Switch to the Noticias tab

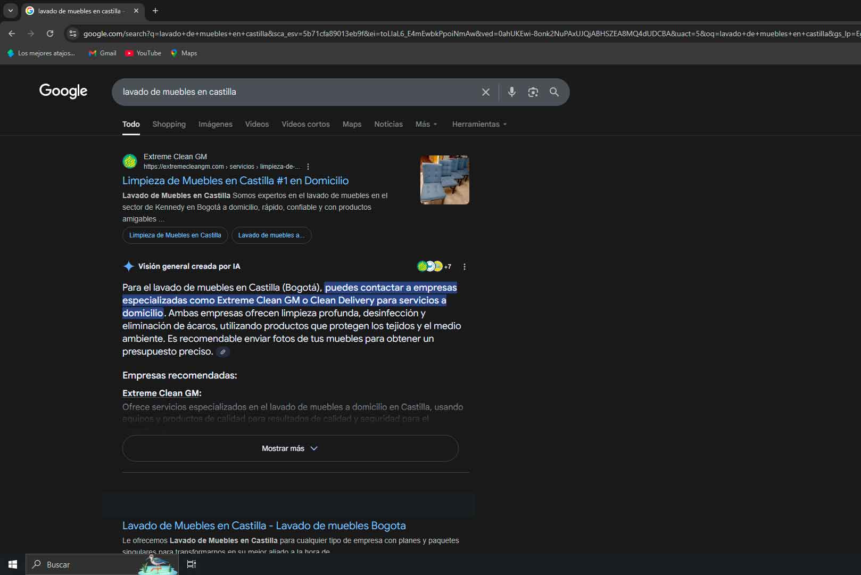point(388,124)
